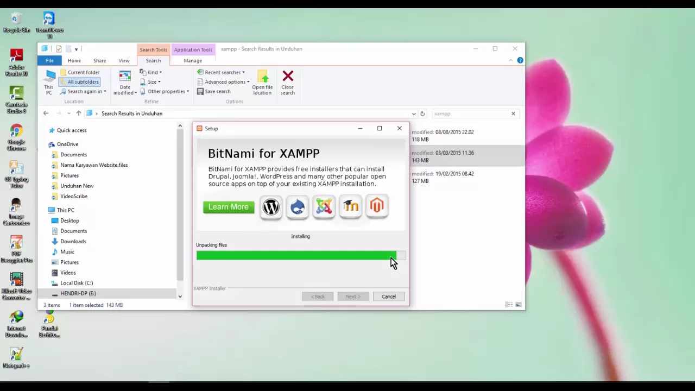The height and width of the screenshot is (391, 695).
Task: Open Image Cartoonizer desktop icon
Action: (x=16, y=212)
